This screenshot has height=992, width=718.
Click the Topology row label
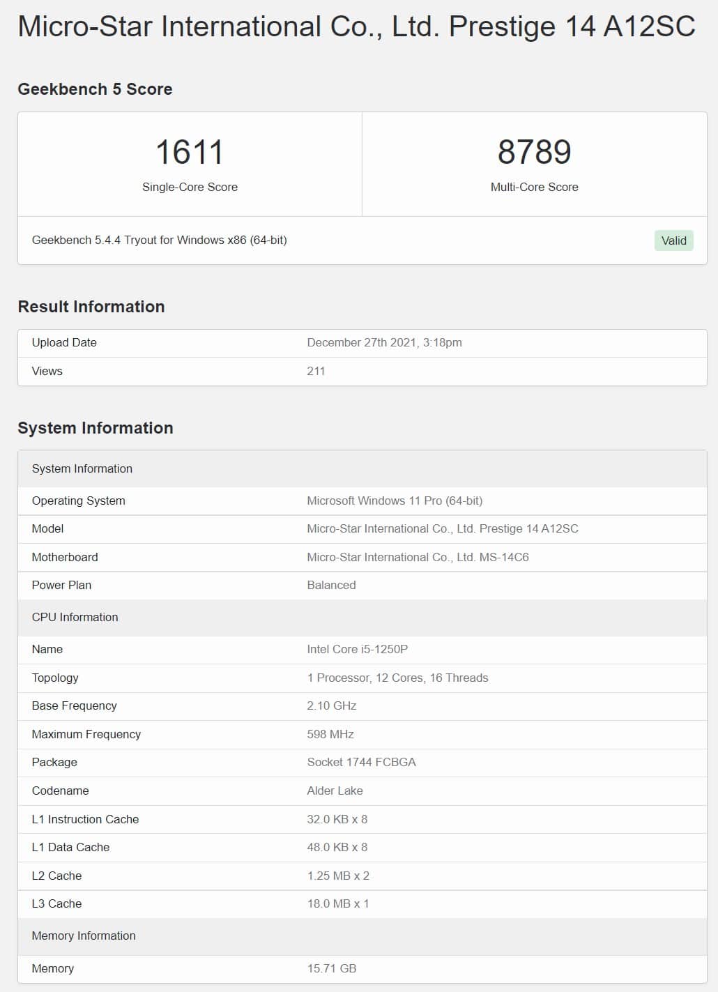[55, 678]
